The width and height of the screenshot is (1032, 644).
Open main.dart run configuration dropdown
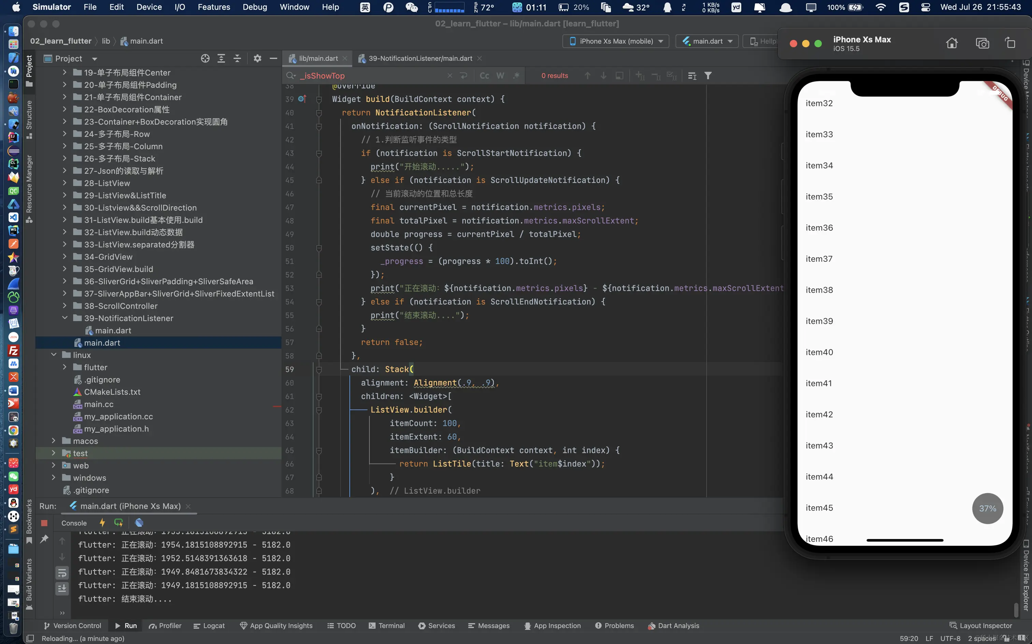[x=707, y=41]
